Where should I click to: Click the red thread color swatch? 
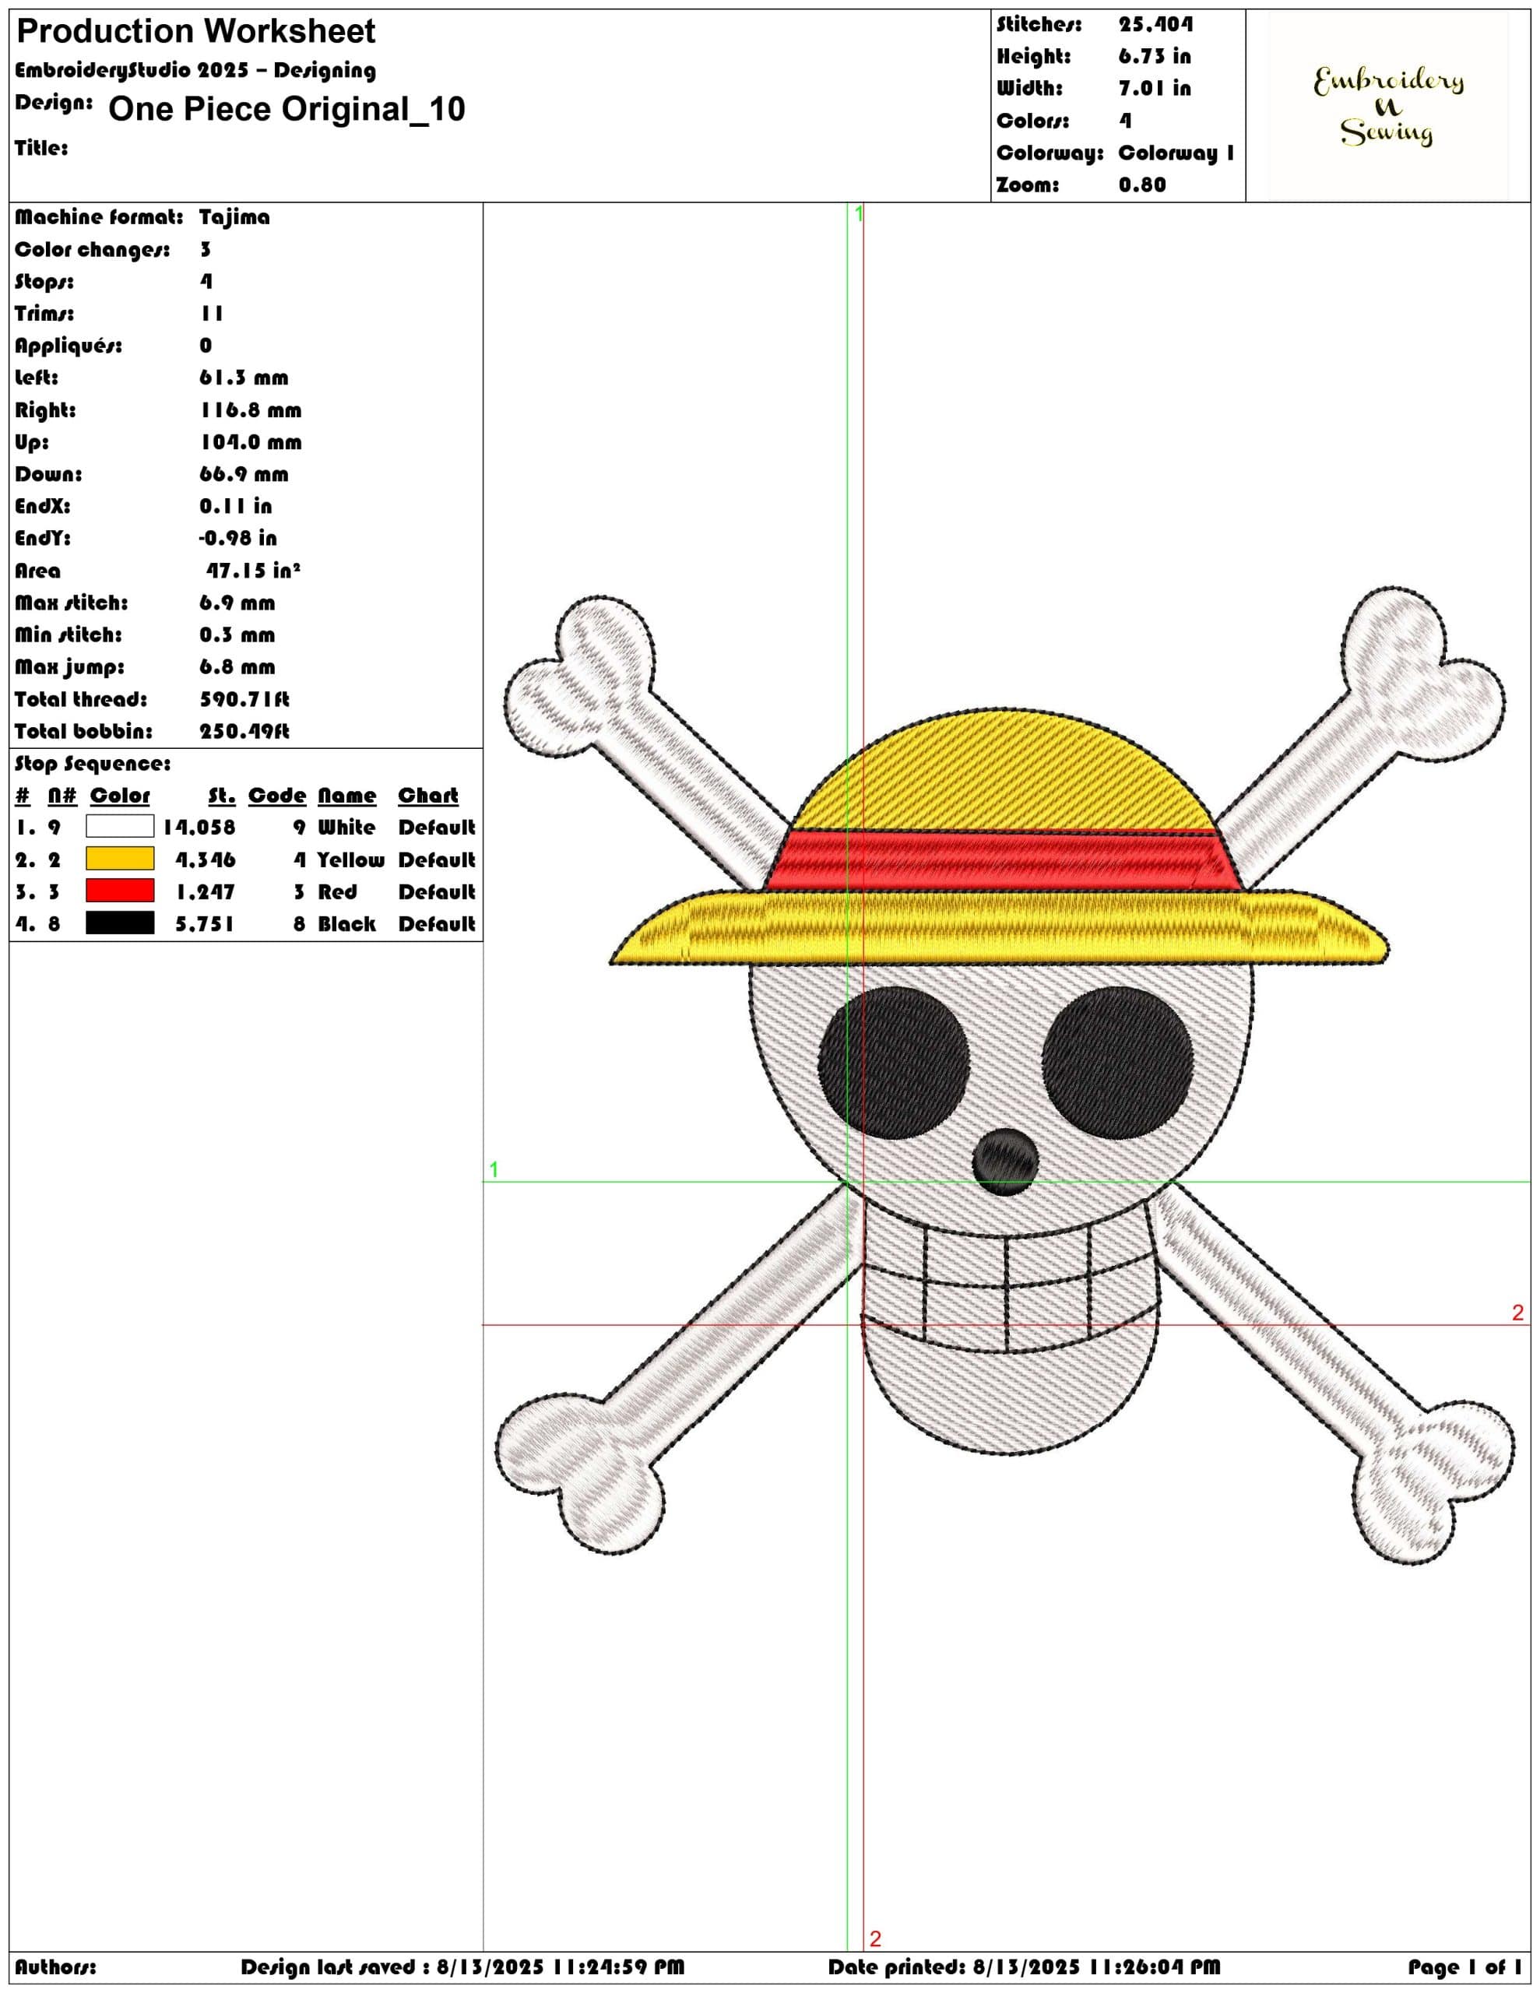[x=120, y=891]
